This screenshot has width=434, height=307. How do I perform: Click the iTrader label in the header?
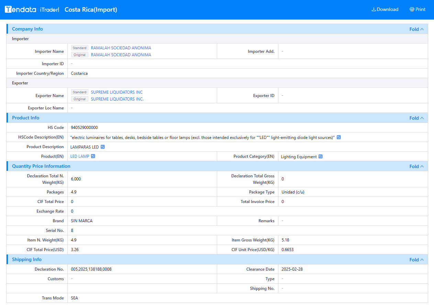[49, 10]
